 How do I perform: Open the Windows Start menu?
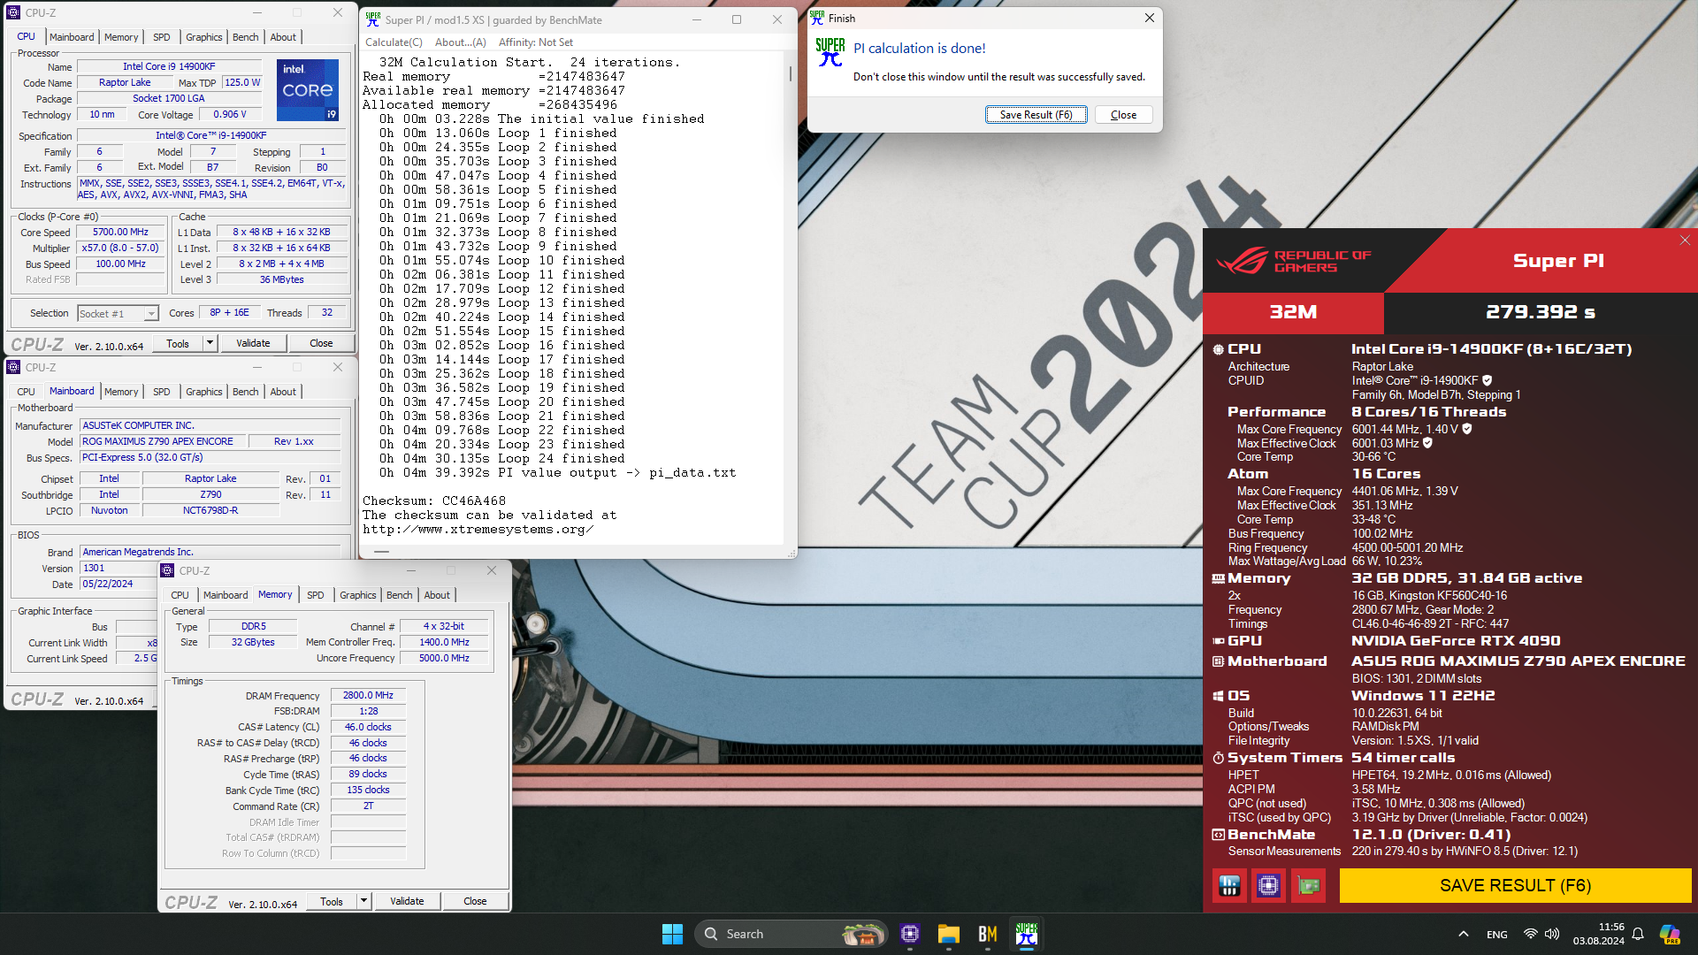pyautogui.click(x=672, y=934)
